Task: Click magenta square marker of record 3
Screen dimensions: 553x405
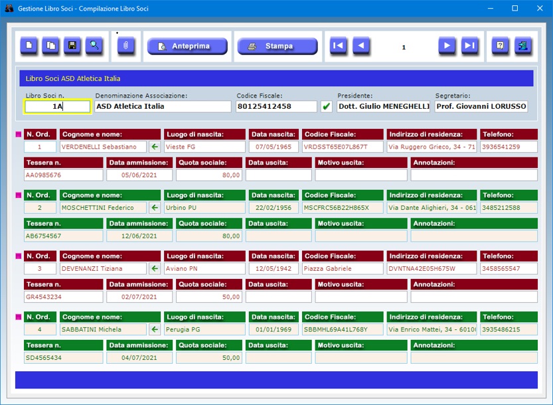Action: (19, 256)
